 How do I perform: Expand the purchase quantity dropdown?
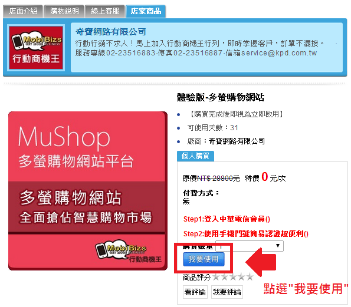(x=250, y=246)
